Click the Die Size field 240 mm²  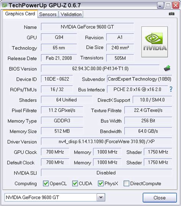click(x=120, y=47)
